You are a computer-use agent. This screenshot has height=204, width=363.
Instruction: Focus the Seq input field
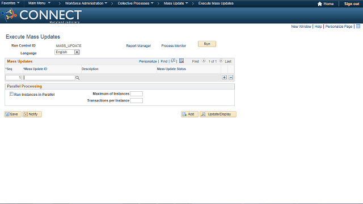coord(14,78)
